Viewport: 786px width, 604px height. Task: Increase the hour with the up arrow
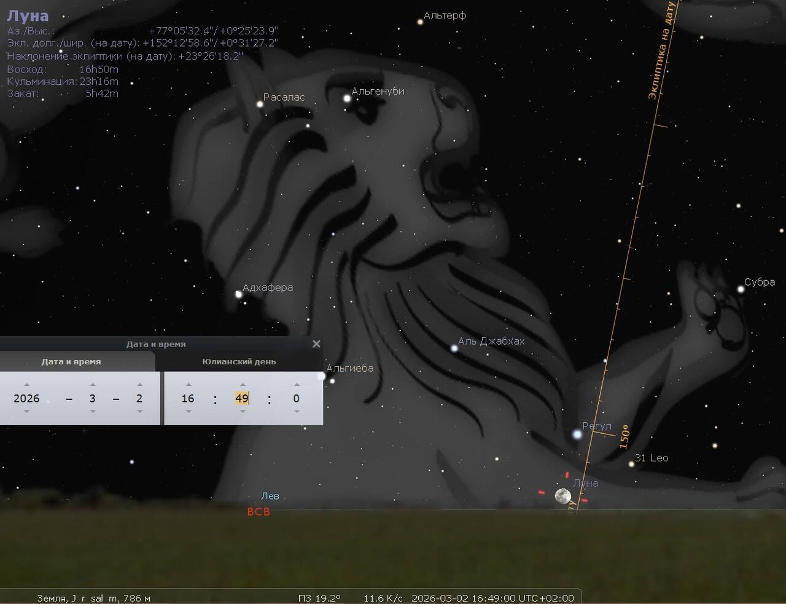(188, 385)
